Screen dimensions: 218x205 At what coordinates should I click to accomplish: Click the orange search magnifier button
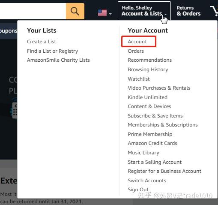pos(75,11)
